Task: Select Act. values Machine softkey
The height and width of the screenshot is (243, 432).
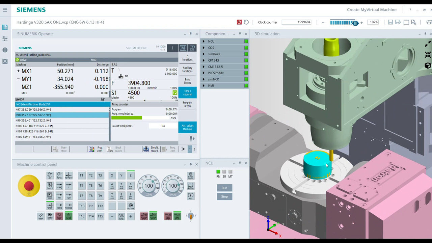Action: (187, 127)
